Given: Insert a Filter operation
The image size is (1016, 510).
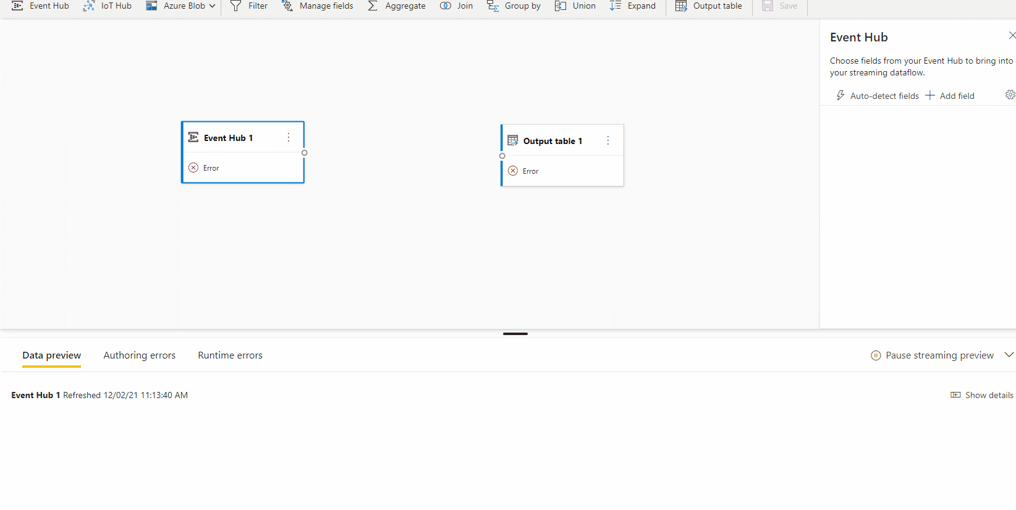Looking at the screenshot, I should [x=249, y=6].
